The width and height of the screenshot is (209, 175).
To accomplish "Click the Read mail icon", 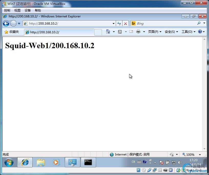I will coord(131,32).
